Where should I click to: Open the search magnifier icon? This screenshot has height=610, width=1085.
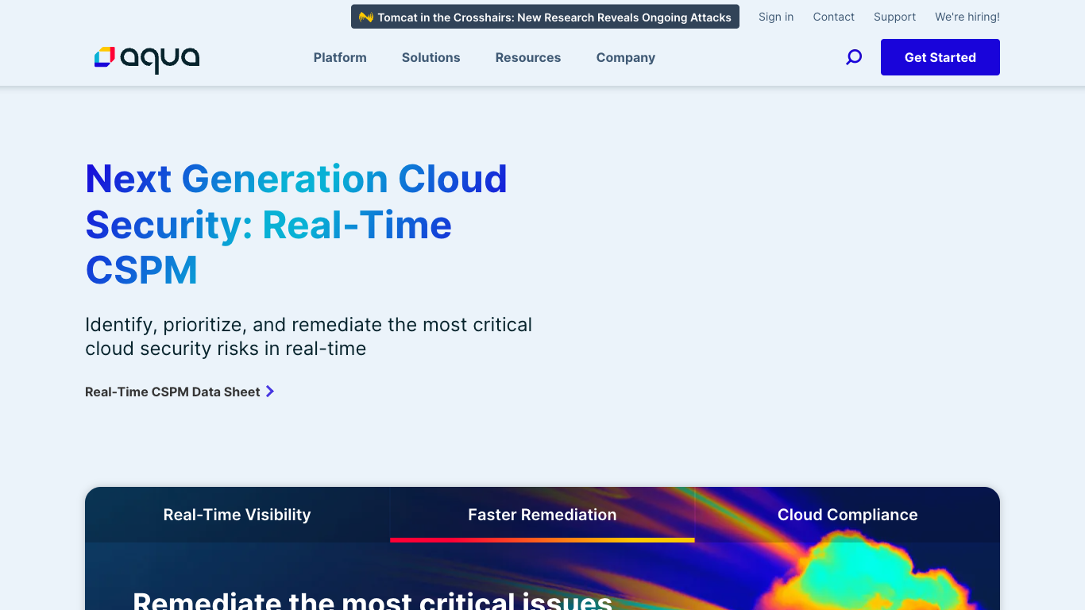coord(854,57)
